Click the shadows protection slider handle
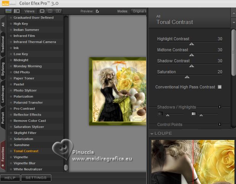The width and height of the screenshot is (236, 184). [x=167, y=115]
